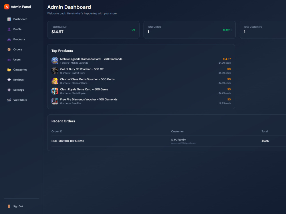This screenshot has height=214, width=286.
Task: Click the Users people icon
Action: pyautogui.click(x=9, y=60)
